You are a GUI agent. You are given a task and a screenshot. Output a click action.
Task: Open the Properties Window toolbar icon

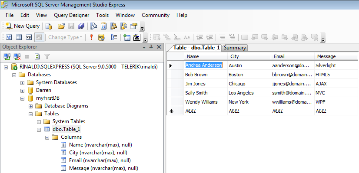coord(134,26)
